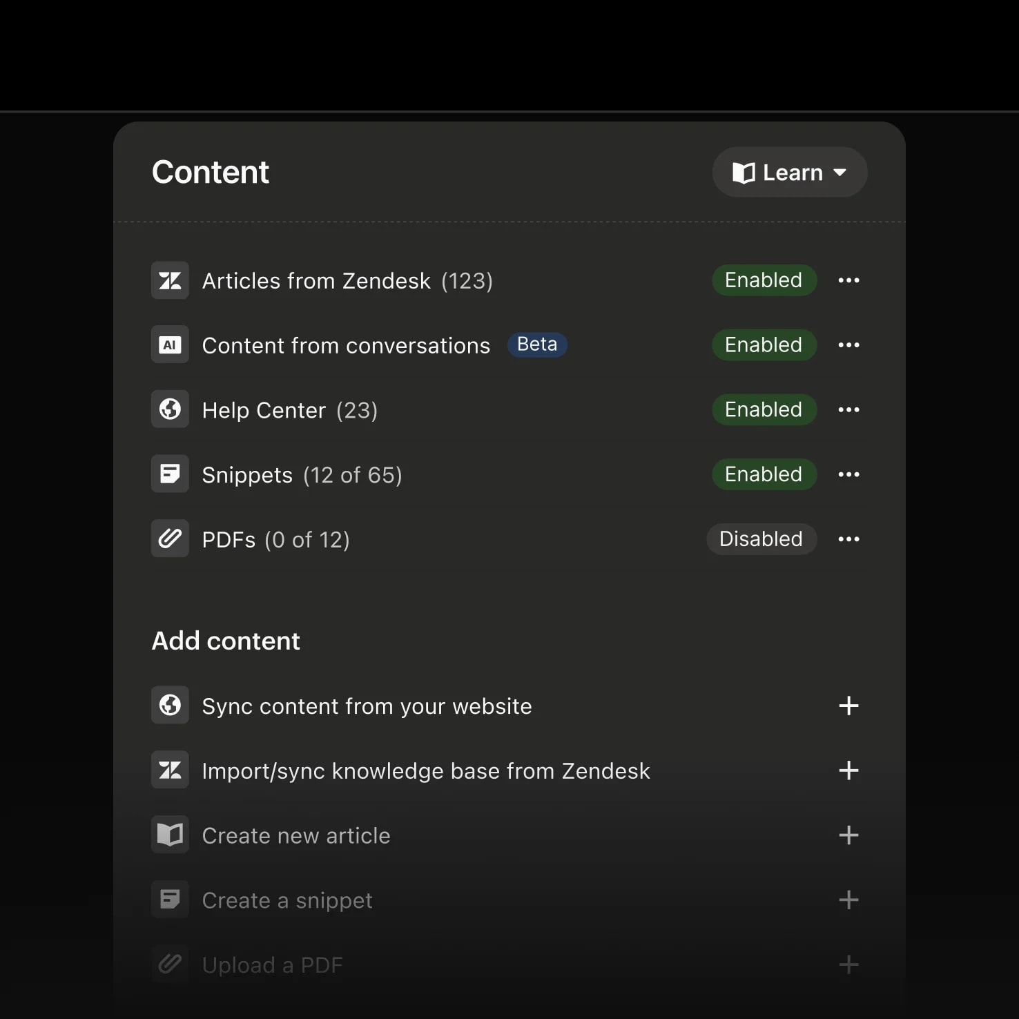
Task: Open more options for Help Center
Action: pyautogui.click(x=848, y=409)
